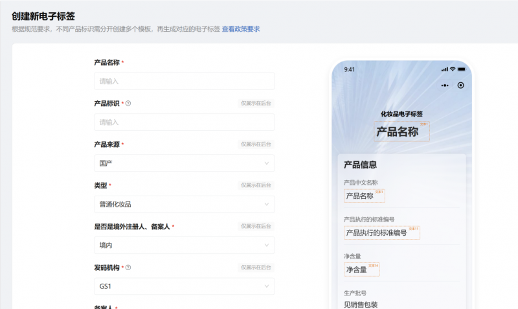Click the 见销售包装 text under 生产批号
Screen dimensions: 518x309
[361, 304]
